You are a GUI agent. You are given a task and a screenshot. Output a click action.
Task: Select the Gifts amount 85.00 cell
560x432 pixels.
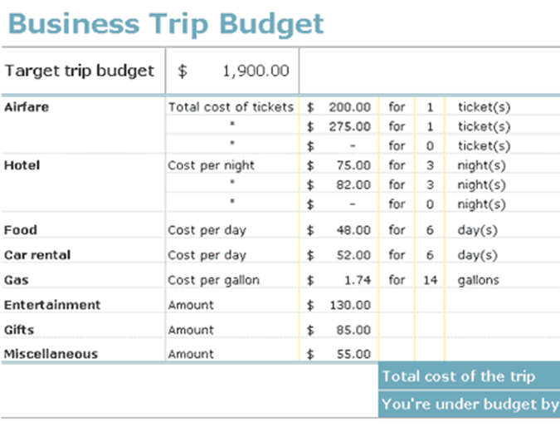[353, 330]
